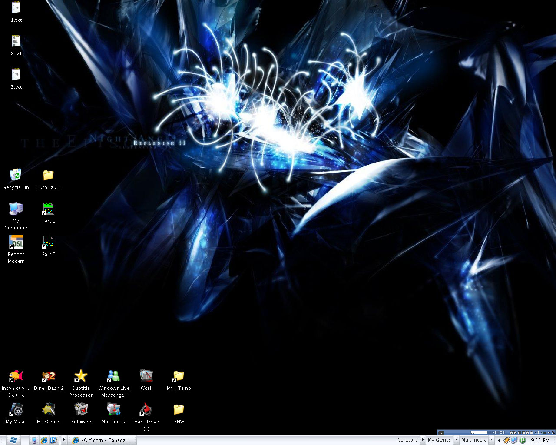Open Subtitle Processor
Viewport: 556px width, 445px height.
click(x=81, y=383)
